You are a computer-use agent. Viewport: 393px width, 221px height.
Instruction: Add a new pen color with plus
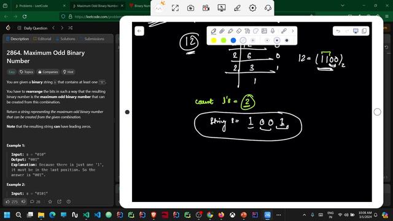(252, 41)
